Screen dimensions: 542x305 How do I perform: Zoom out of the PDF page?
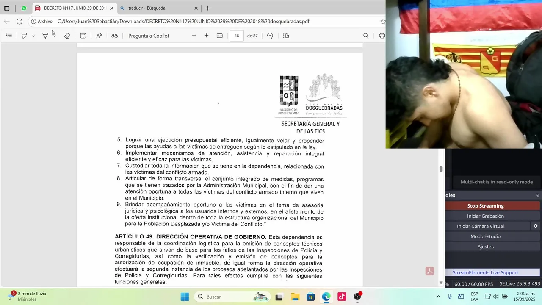[x=194, y=36]
